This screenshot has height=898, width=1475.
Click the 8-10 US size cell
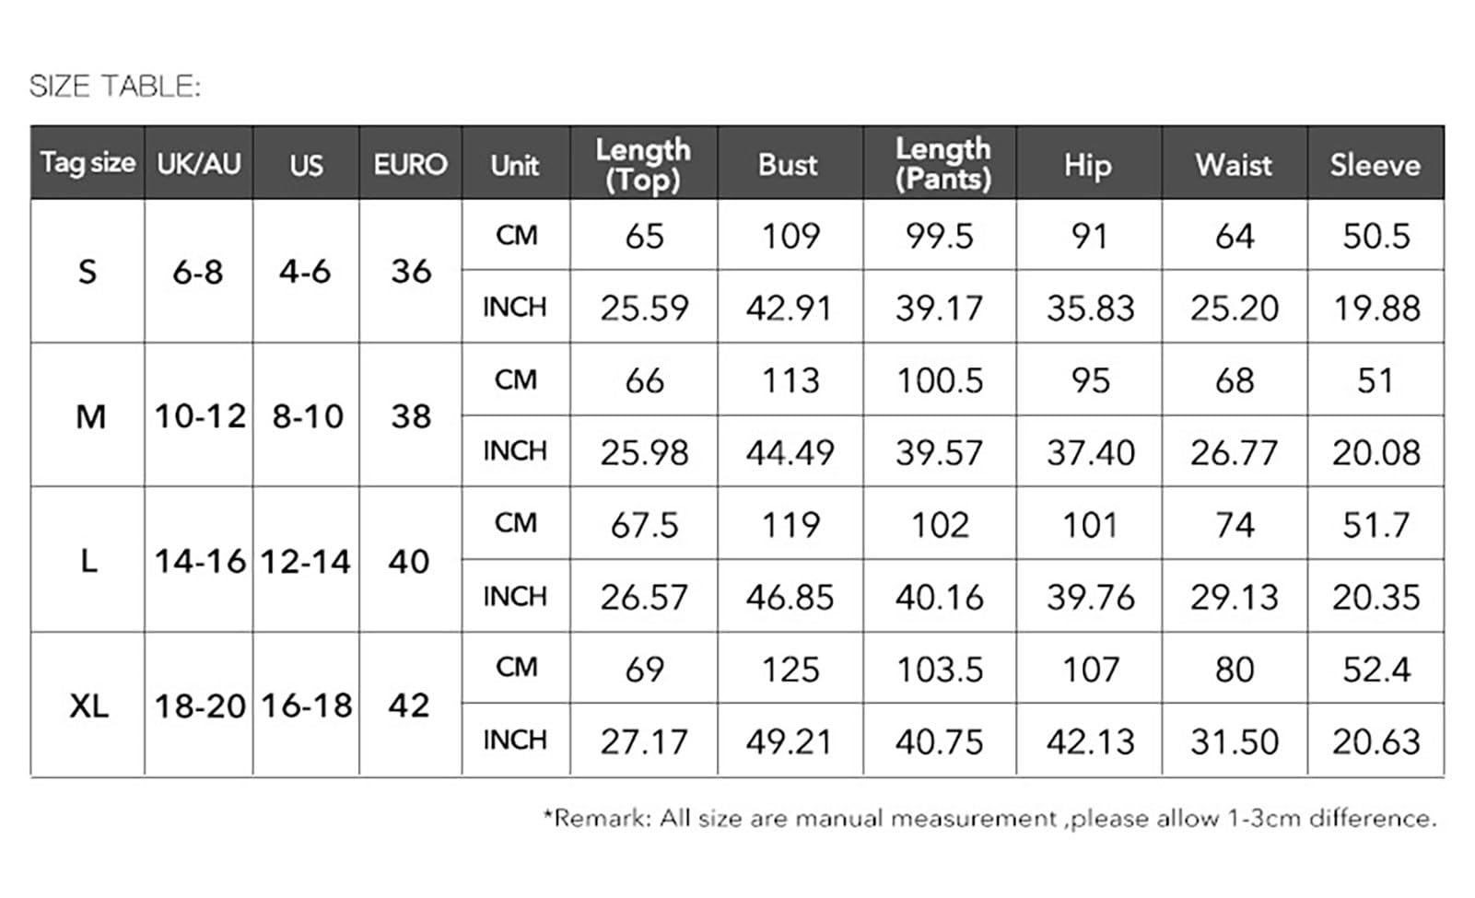[x=307, y=415]
